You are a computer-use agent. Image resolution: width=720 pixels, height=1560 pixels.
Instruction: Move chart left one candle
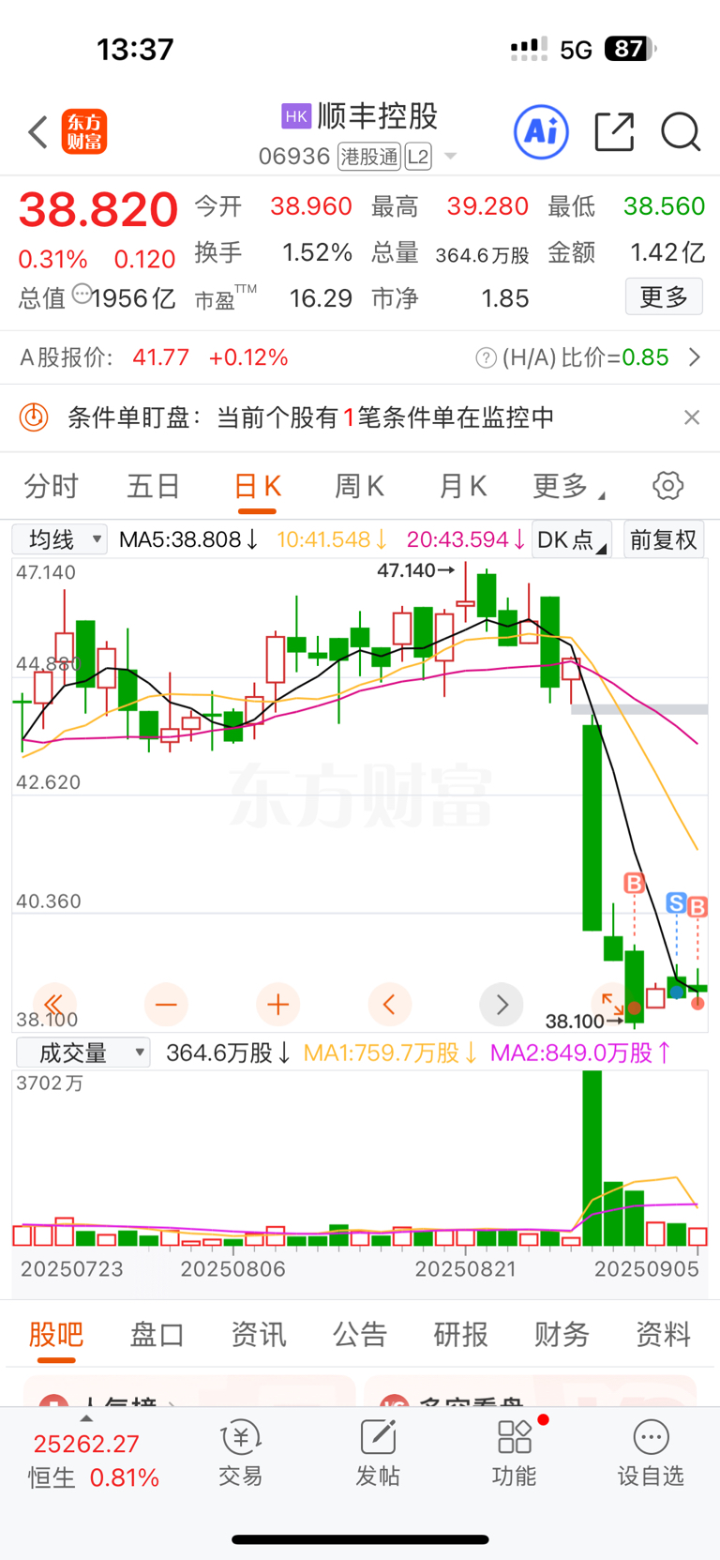click(x=389, y=1005)
